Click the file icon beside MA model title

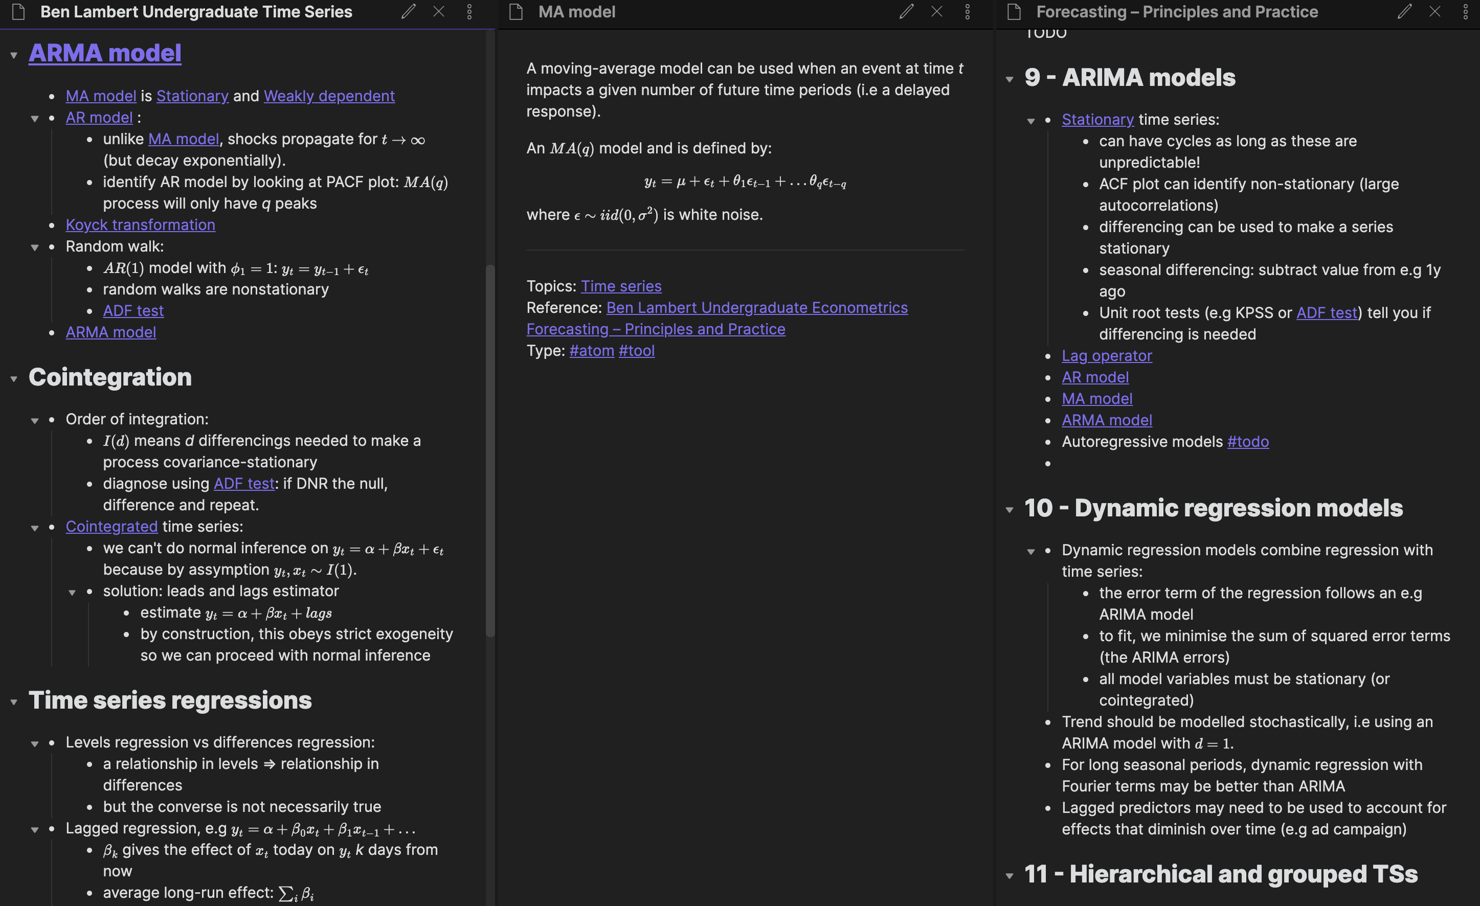[516, 11]
